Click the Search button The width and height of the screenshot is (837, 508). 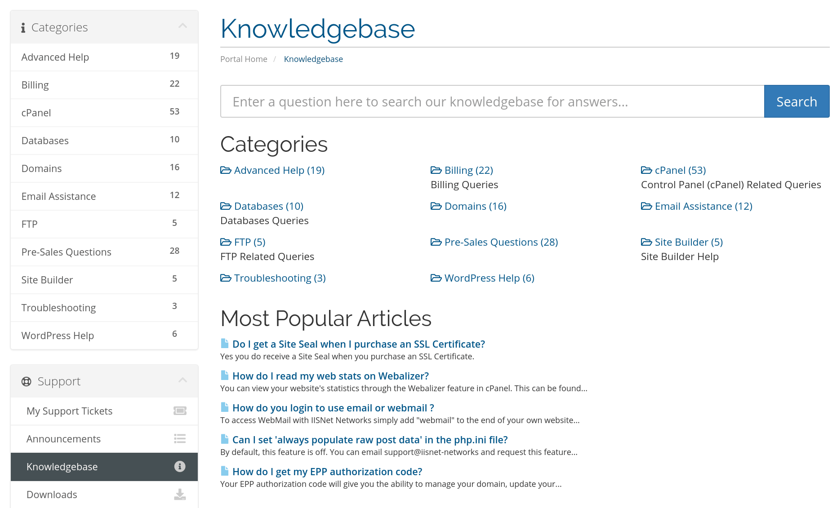click(x=797, y=102)
